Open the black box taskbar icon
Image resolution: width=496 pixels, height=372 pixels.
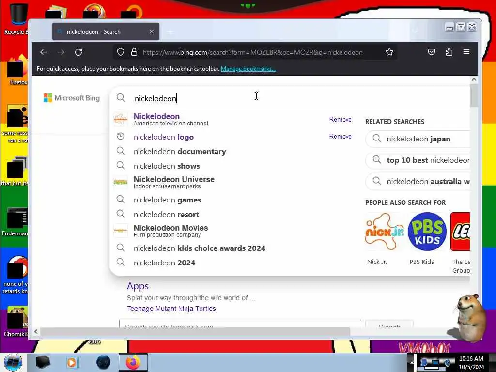[x=43, y=362]
